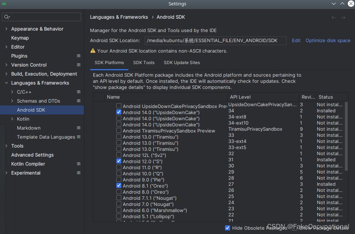The height and width of the screenshot is (234, 355).
Task: Open Advanced Settings page
Action: [32, 155]
